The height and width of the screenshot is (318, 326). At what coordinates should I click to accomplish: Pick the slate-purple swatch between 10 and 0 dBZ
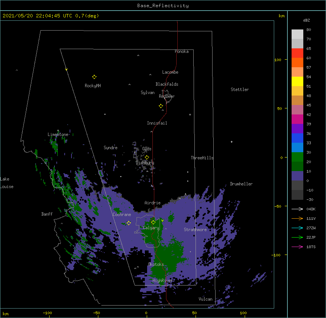(297, 176)
